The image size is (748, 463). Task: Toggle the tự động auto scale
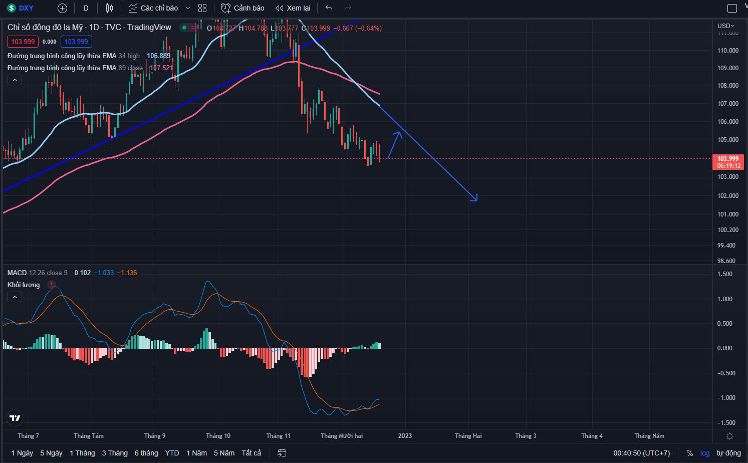coord(728,453)
